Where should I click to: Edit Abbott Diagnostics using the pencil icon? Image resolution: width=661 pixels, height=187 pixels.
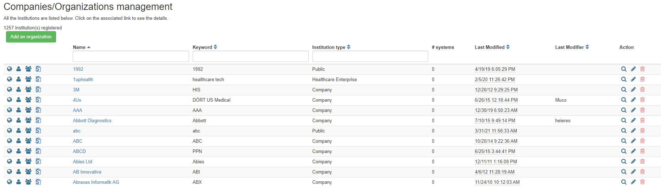633,120
